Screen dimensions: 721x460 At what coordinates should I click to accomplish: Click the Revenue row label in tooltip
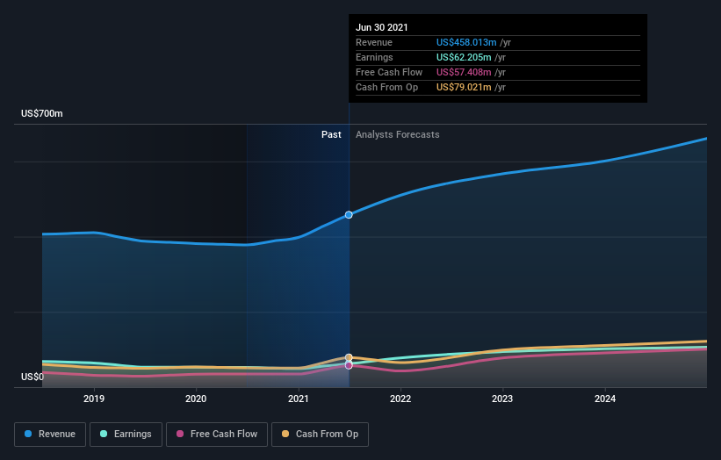(374, 42)
